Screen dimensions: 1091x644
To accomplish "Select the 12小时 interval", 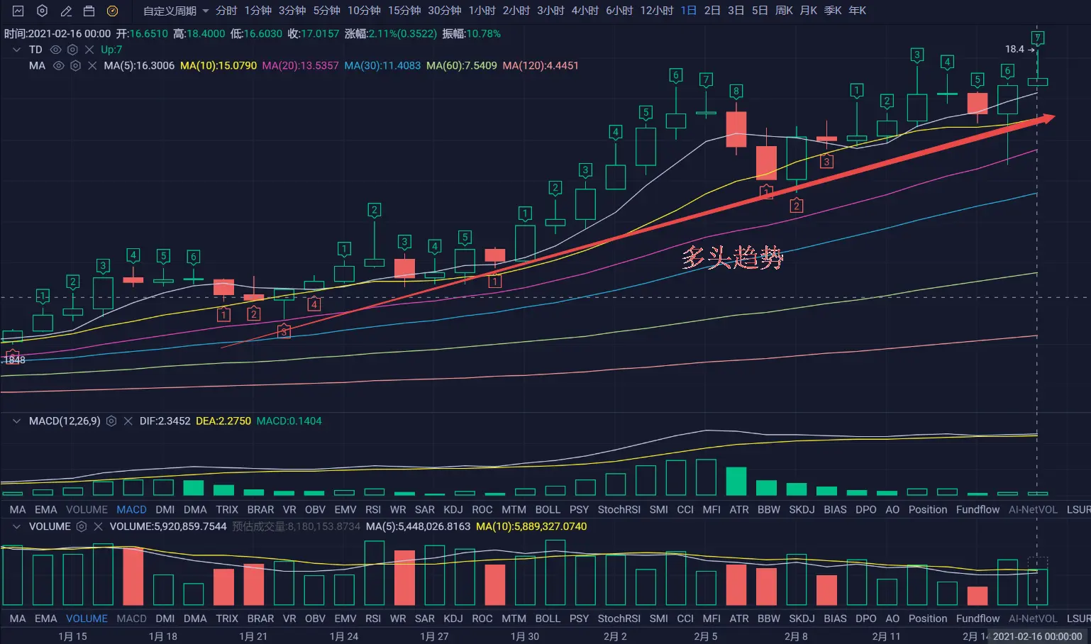I will [x=657, y=11].
